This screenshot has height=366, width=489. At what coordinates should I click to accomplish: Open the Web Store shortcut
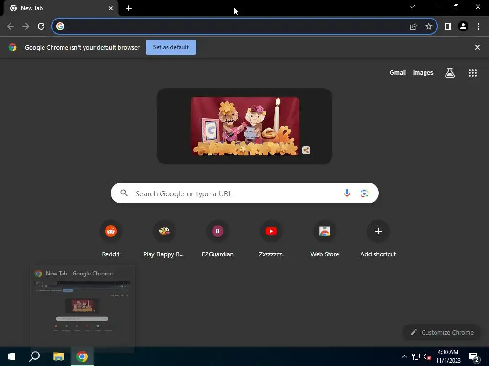[325, 239]
